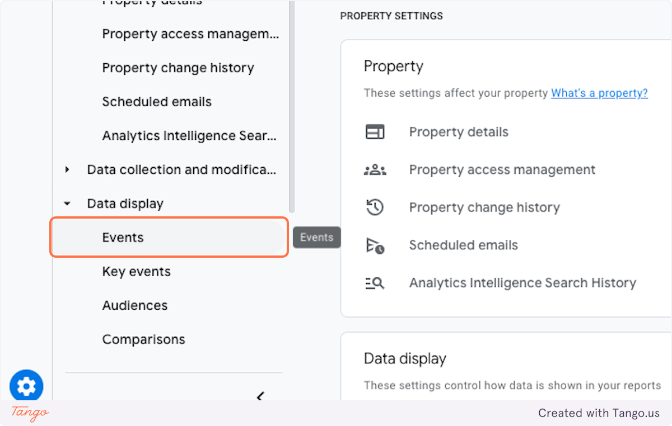Image resolution: width=672 pixels, height=426 pixels.
Task: Go to Audiences in the sidebar
Action: click(x=134, y=306)
